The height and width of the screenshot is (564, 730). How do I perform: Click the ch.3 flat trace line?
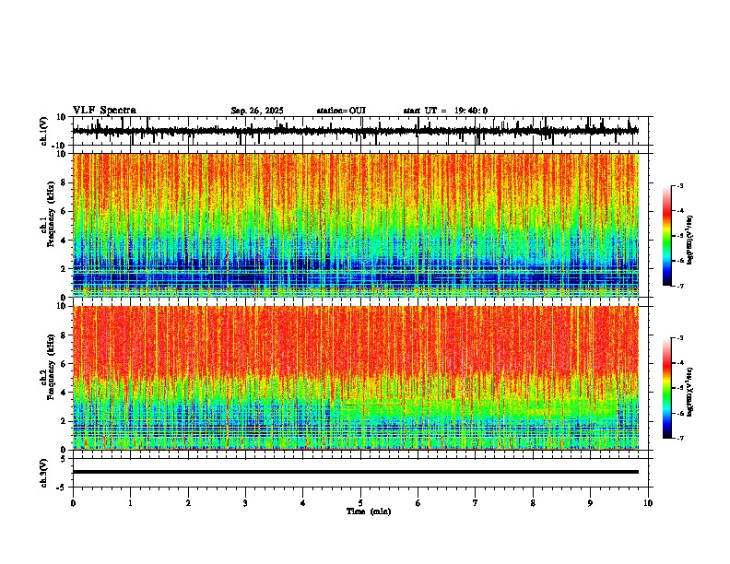(355, 472)
